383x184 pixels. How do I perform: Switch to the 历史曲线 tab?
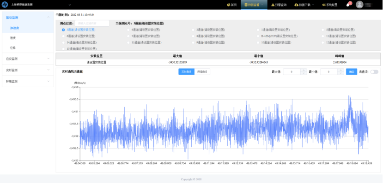[202, 71]
